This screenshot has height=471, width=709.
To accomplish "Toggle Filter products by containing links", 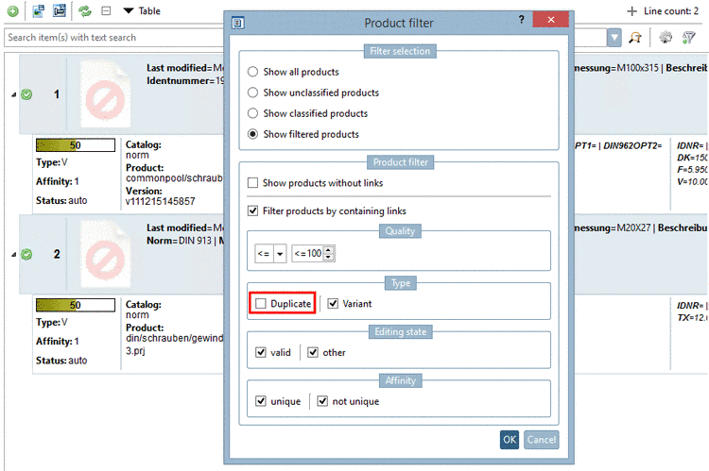I will coord(252,210).
